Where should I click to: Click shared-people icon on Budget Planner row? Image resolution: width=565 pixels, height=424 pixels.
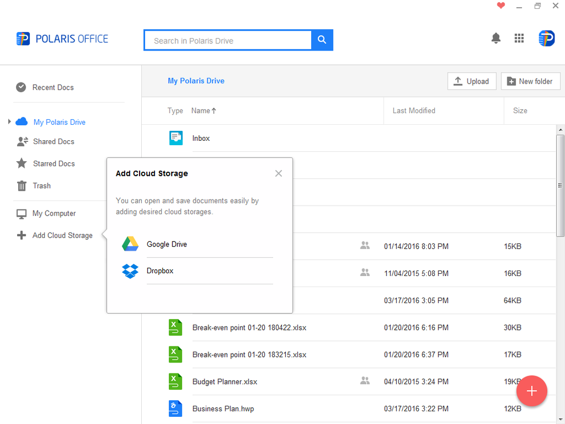[365, 380]
